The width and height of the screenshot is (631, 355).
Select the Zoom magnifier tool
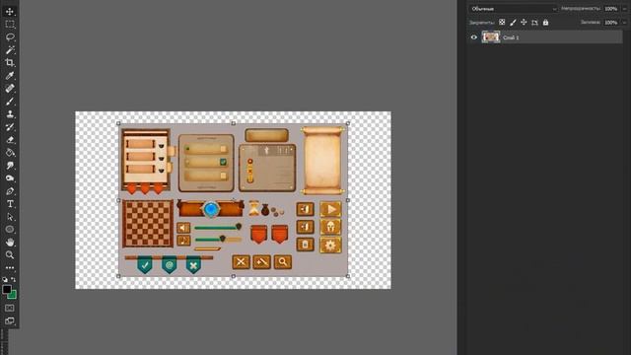[x=10, y=254]
